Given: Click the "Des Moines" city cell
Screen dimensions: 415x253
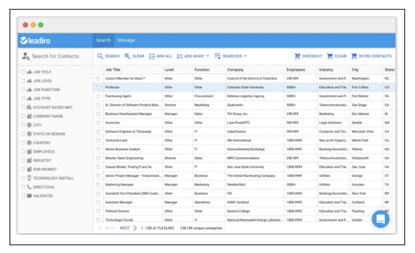Looking at the screenshot, I should click(x=360, y=114).
